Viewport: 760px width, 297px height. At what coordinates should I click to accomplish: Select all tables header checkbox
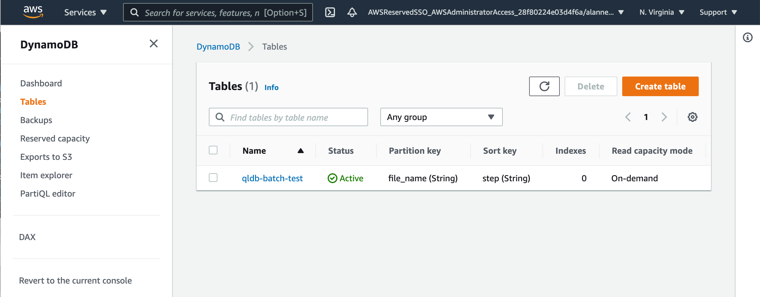click(213, 150)
